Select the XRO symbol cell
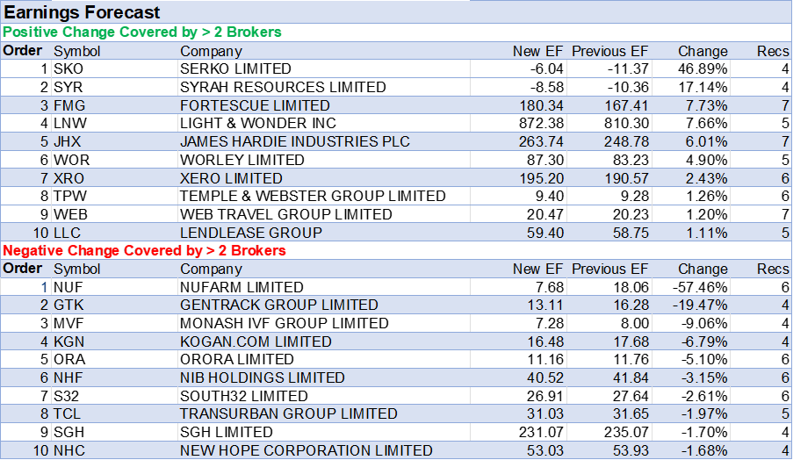The height and width of the screenshot is (460, 793). point(68,178)
